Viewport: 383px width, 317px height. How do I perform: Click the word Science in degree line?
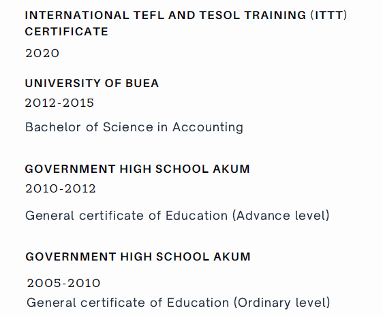(x=128, y=127)
